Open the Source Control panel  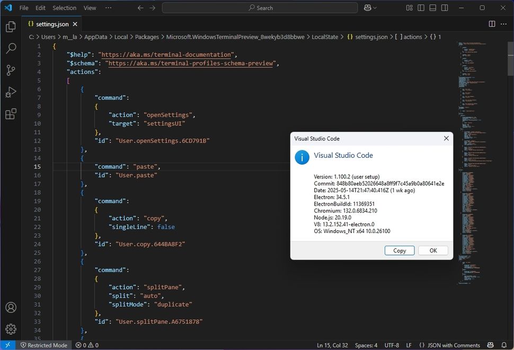tap(11, 70)
